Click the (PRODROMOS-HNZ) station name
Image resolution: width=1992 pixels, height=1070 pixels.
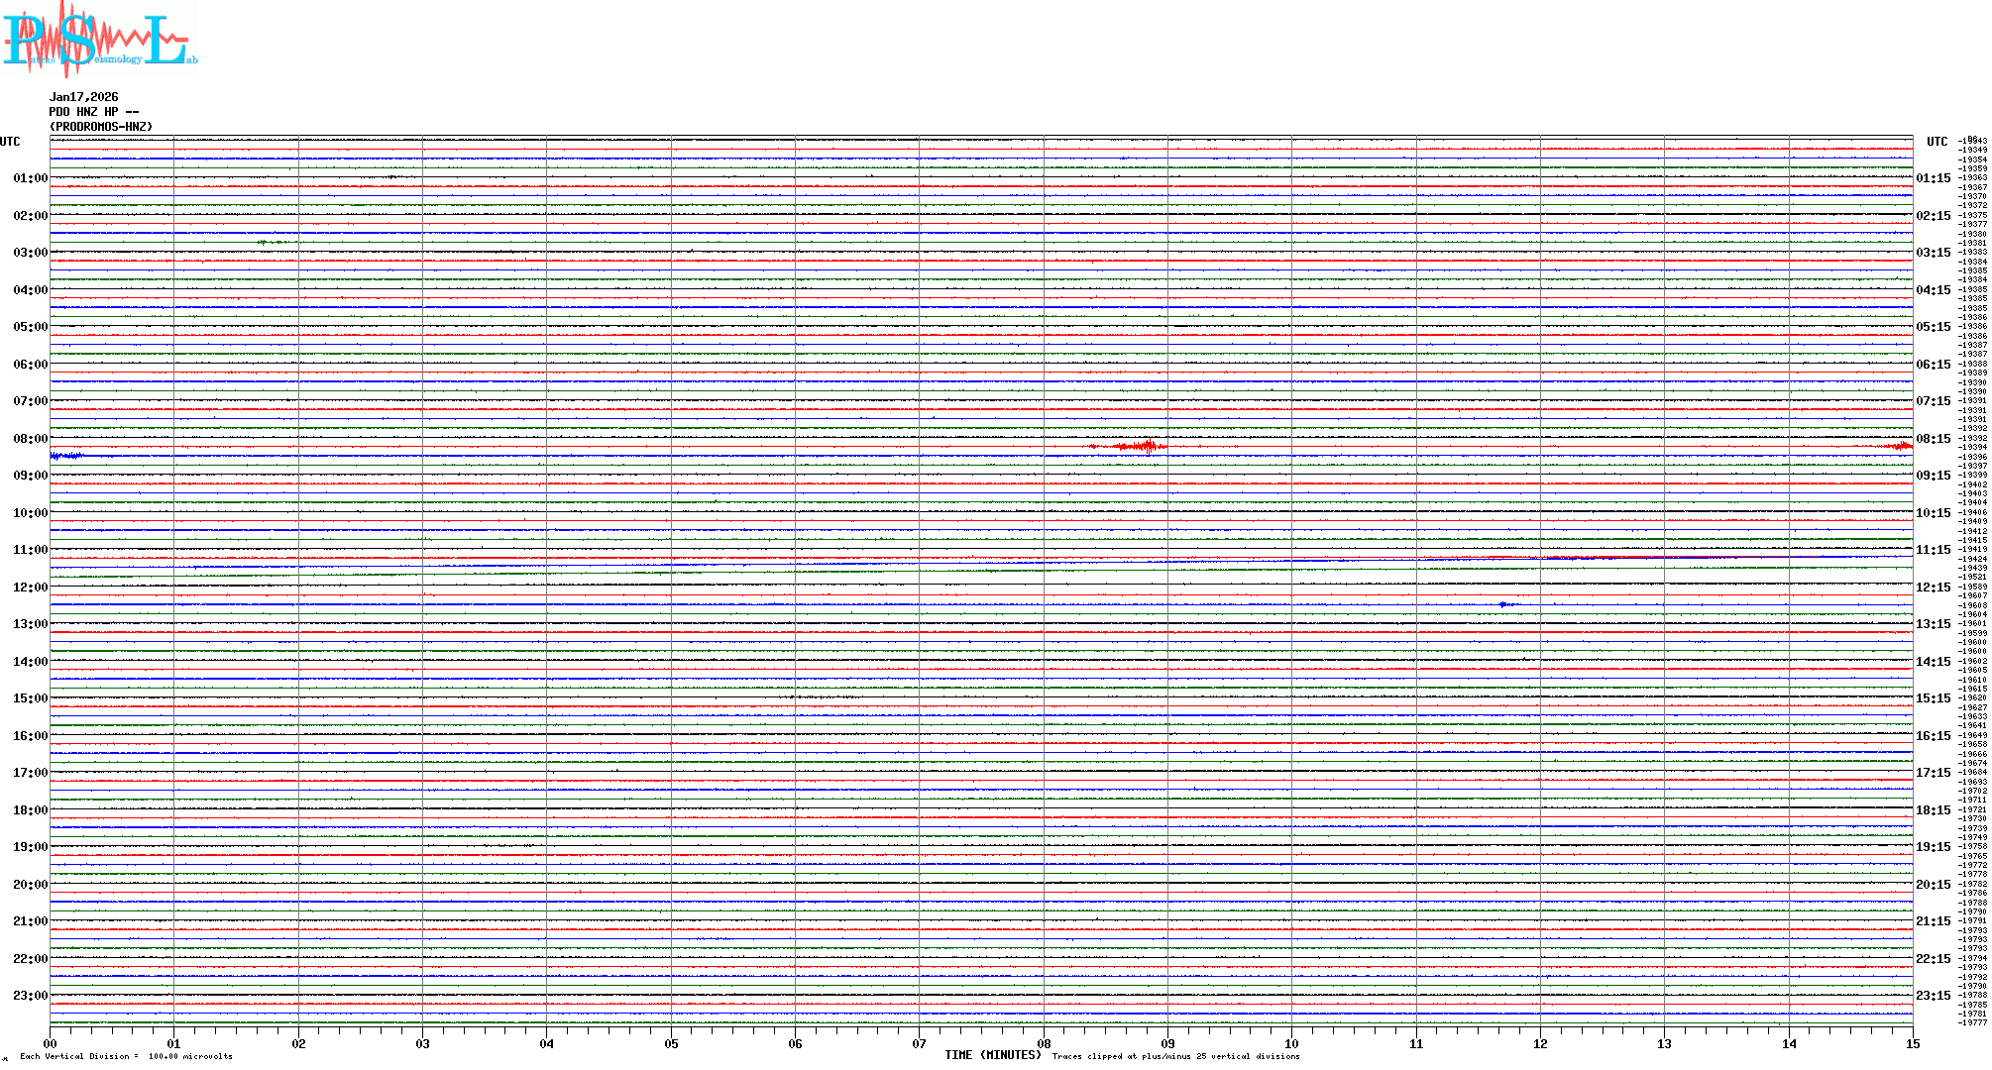pyautogui.click(x=101, y=127)
